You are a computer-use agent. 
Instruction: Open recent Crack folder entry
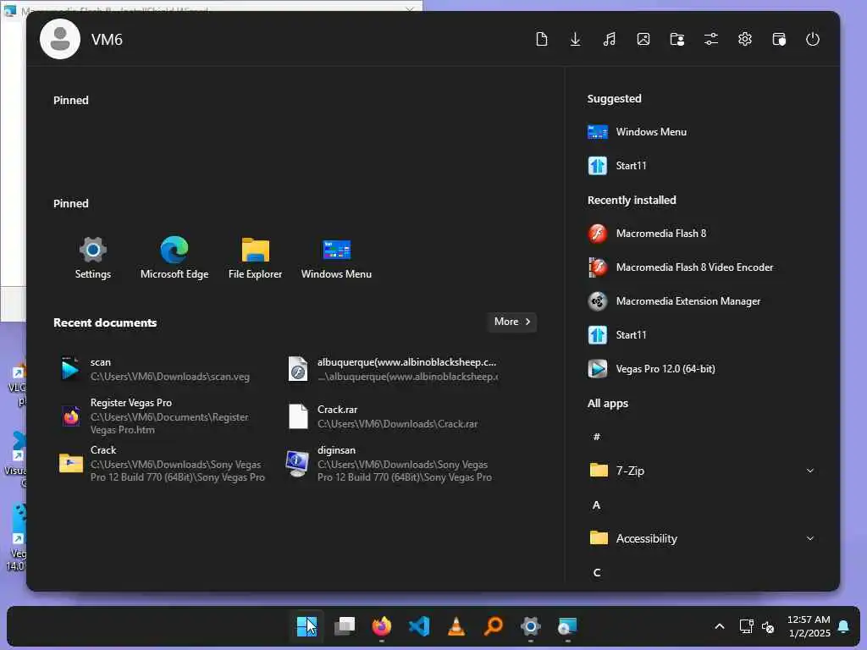(x=163, y=464)
